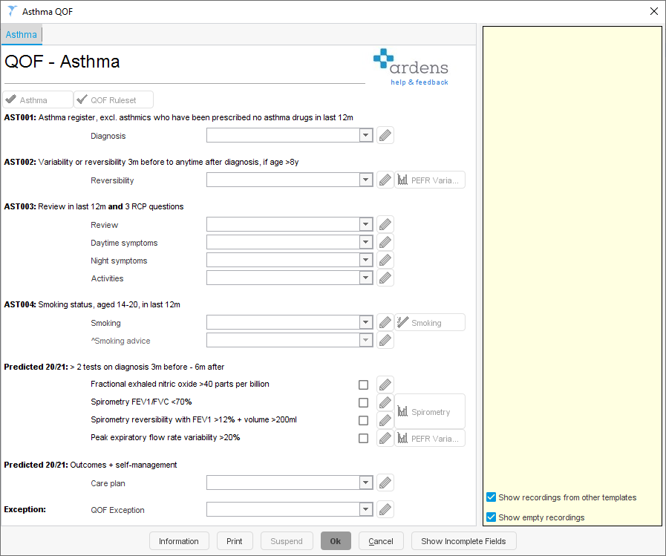Expand the QOF Exception dropdown
Image resolution: width=666 pixels, height=556 pixels.
tap(366, 510)
